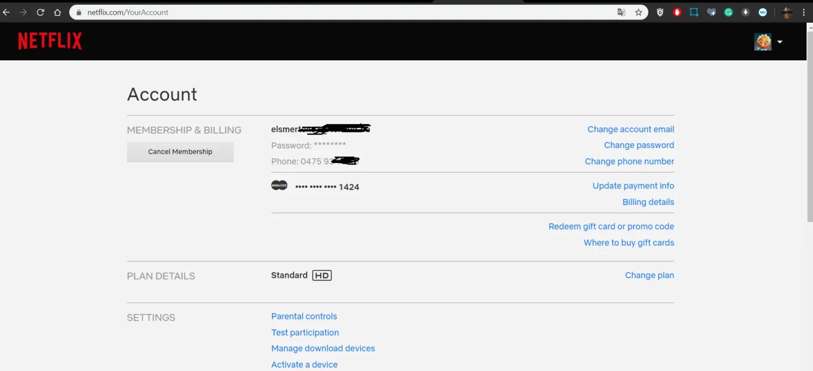Open Activate a device link

[x=304, y=365]
